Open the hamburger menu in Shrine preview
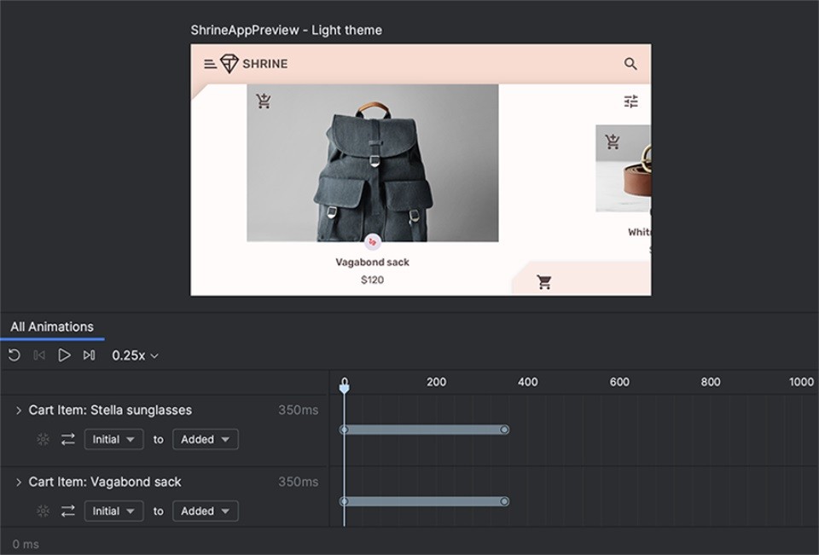 pyautogui.click(x=210, y=64)
